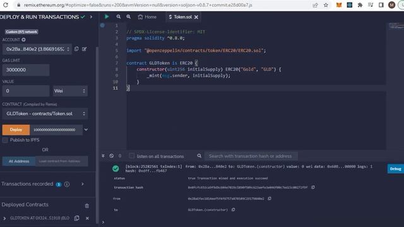Click the contract GLDToken code line
This screenshot has height=227, width=404.
162,63
